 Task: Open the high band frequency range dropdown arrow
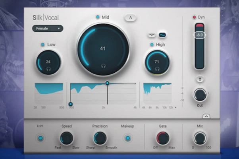[175, 108]
